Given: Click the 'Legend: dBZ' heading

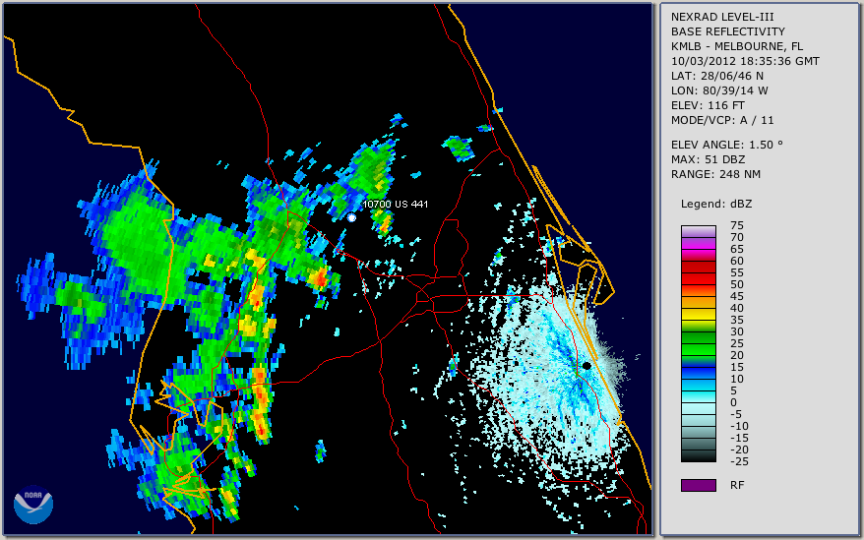Looking at the screenshot, I should pyautogui.click(x=715, y=204).
